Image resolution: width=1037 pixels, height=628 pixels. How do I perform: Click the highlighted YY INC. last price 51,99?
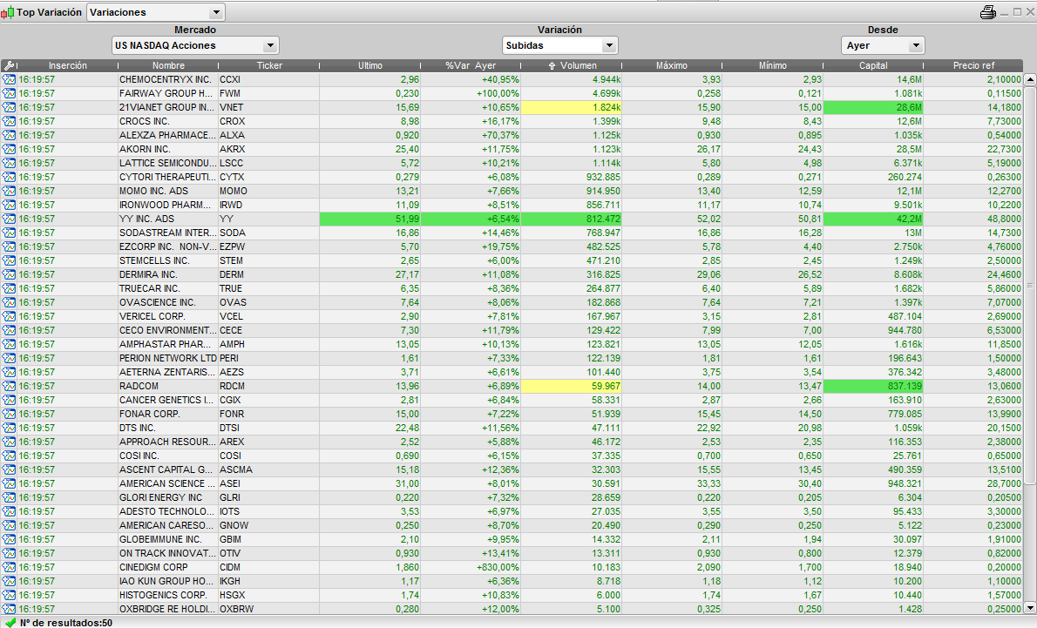(369, 218)
